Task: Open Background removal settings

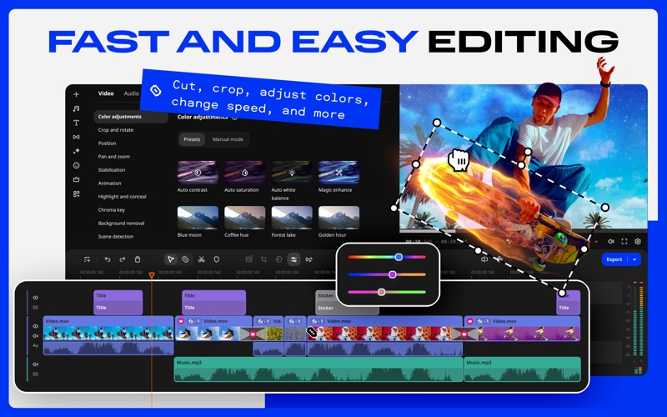Action: [x=121, y=223]
